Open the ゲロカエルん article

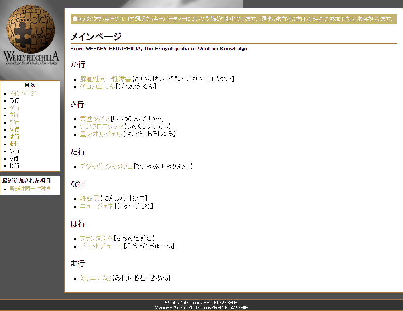98,87
